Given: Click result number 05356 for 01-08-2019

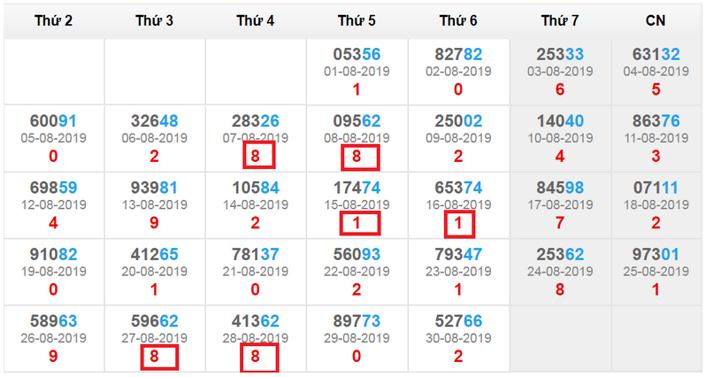Looking at the screenshot, I should (357, 54).
